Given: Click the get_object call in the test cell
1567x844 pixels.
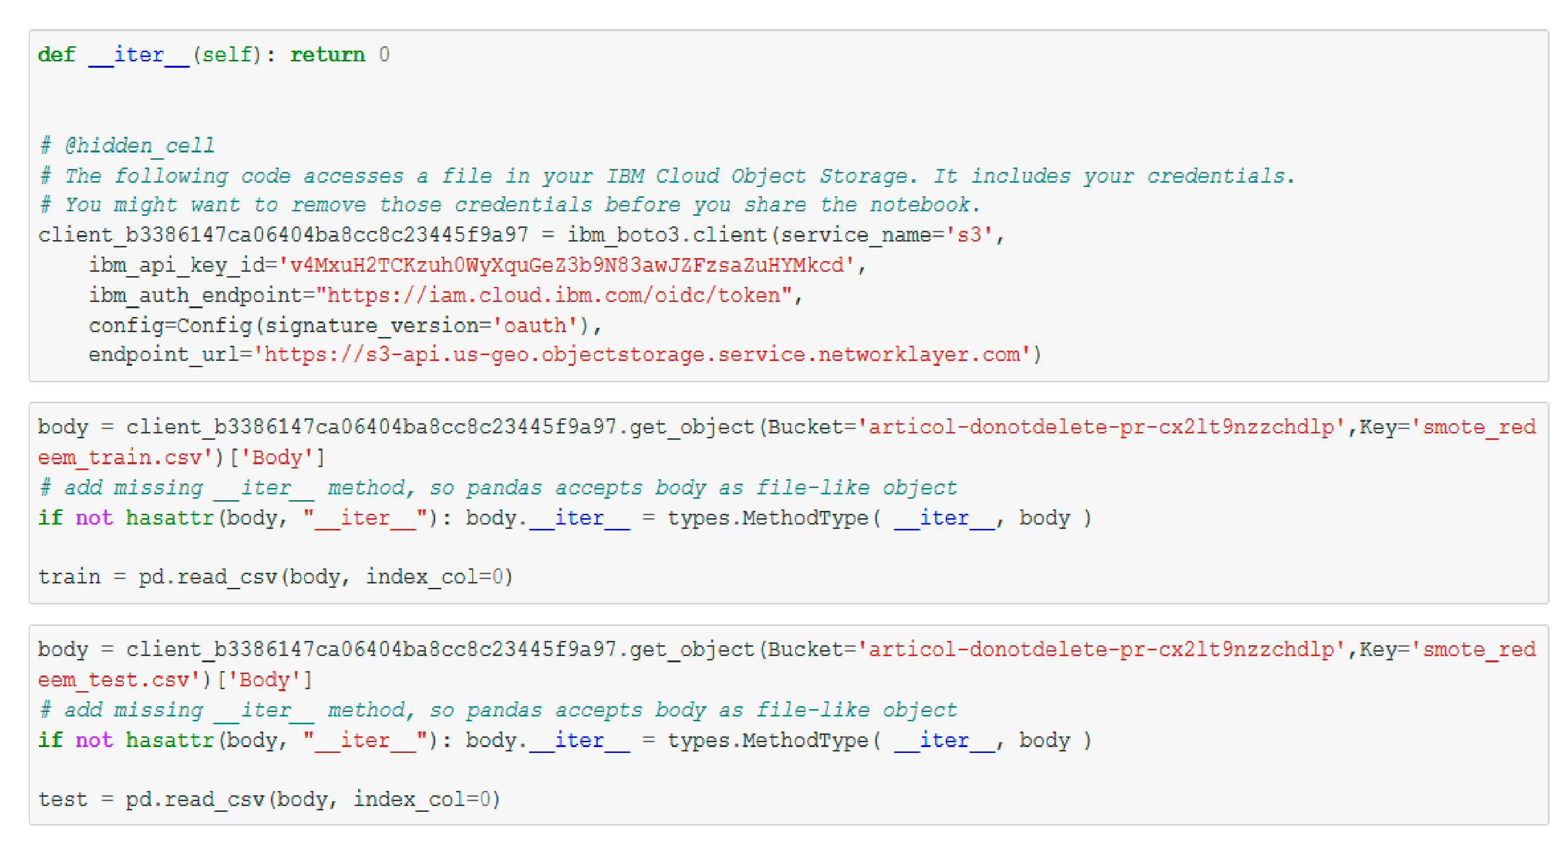Looking at the screenshot, I should [691, 649].
